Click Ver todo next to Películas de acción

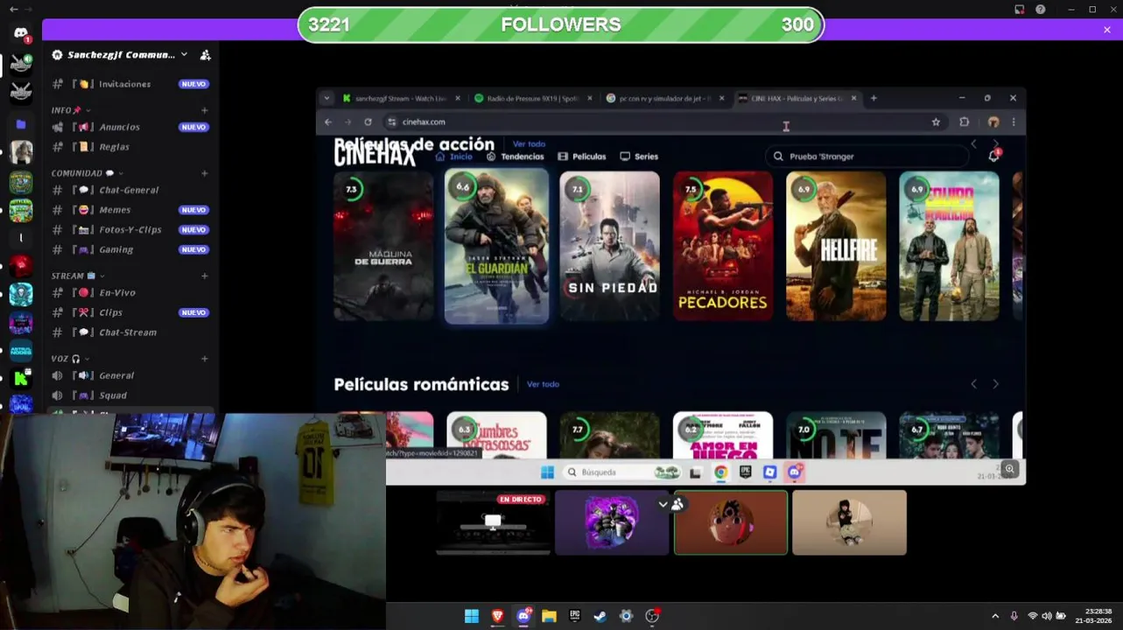[529, 143]
